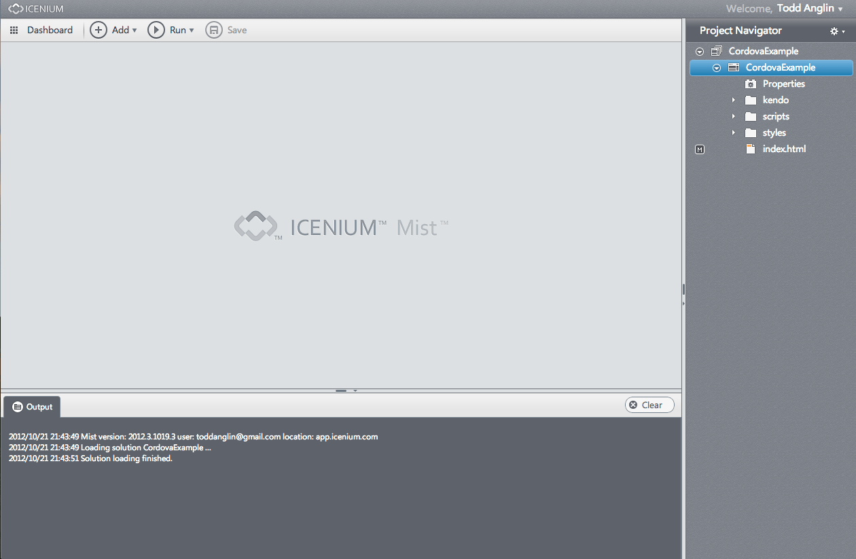Click the Run play circle icon
Viewport: 856px width, 559px height.
pyautogui.click(x=156, y=30)
